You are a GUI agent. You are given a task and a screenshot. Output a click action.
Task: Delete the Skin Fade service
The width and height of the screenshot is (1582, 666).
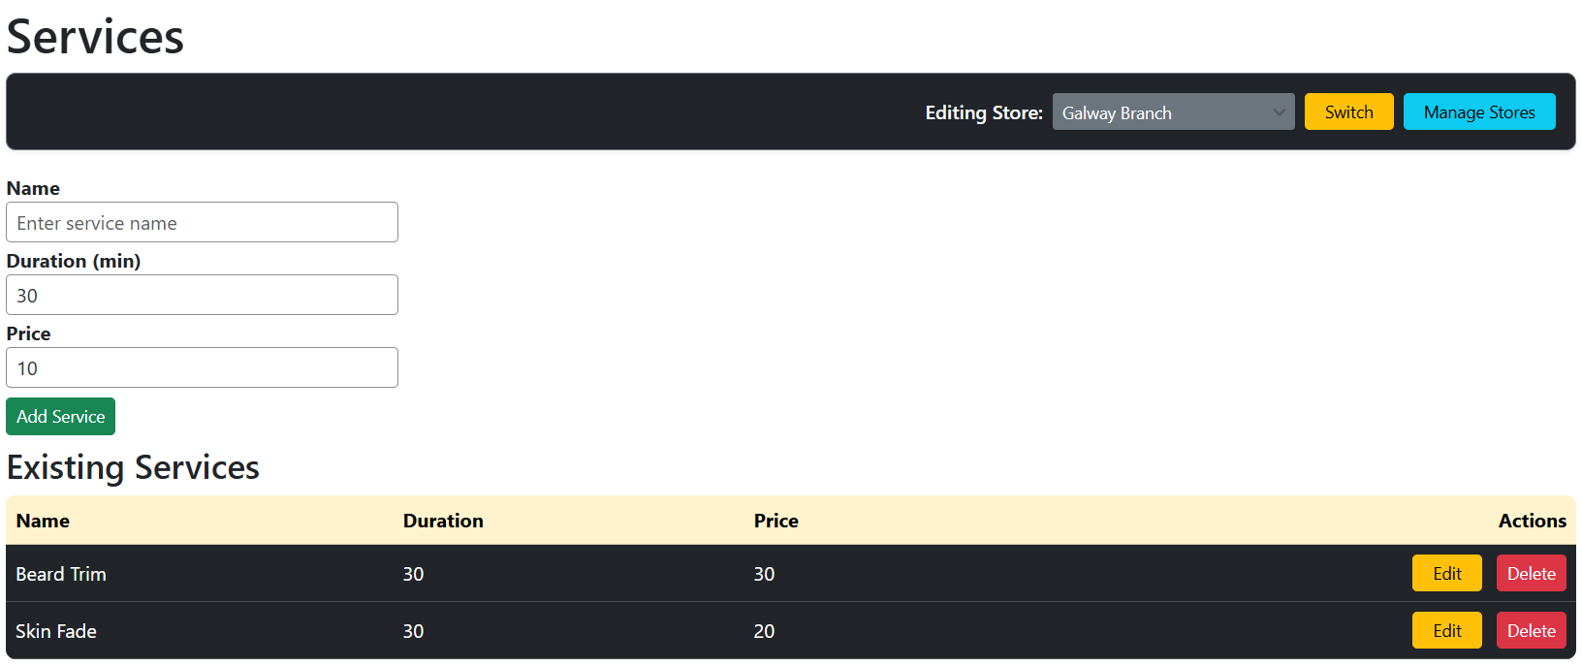click(1531, 631)
